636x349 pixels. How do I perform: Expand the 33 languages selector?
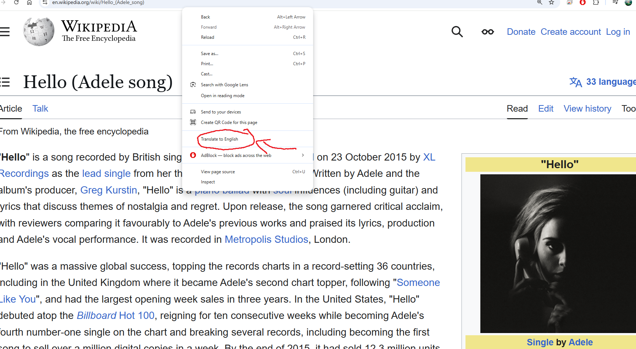coord(603,82)
